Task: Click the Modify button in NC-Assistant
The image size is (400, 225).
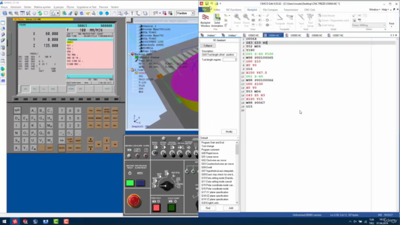Action: (x=229, y=132)
